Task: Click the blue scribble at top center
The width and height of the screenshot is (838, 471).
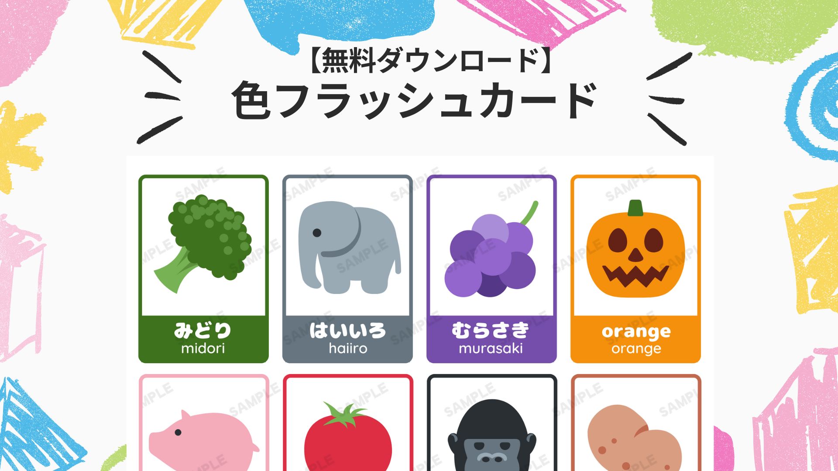Action: pyautogui.click(x=340, y=22)
